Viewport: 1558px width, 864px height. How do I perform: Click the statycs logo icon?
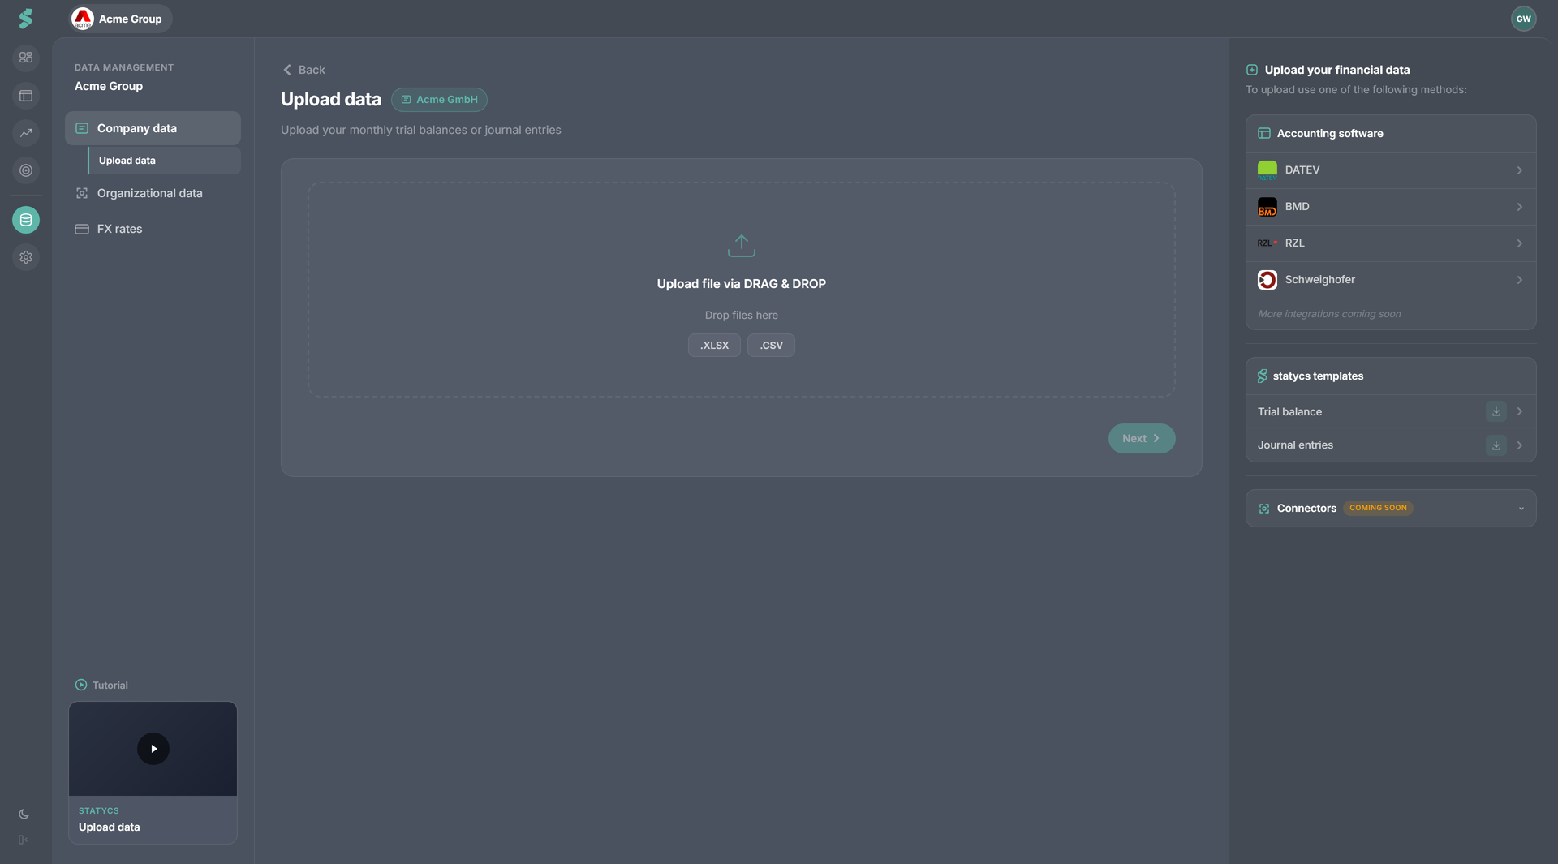coord(26,19)
